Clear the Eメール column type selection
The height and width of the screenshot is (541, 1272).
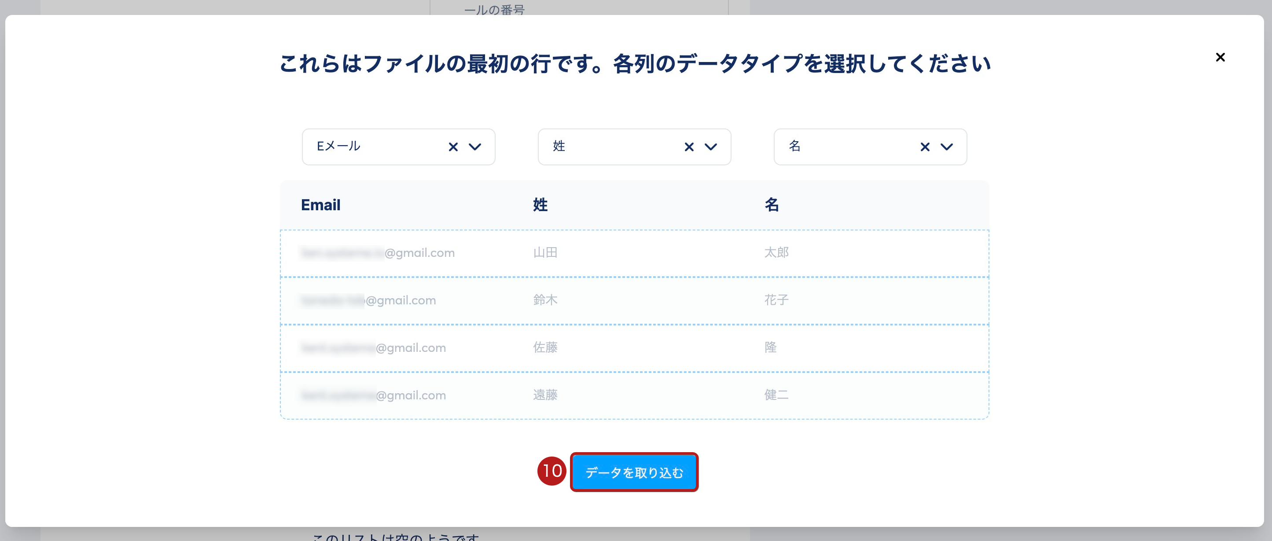pyautogui.click(x=453, y=147)
